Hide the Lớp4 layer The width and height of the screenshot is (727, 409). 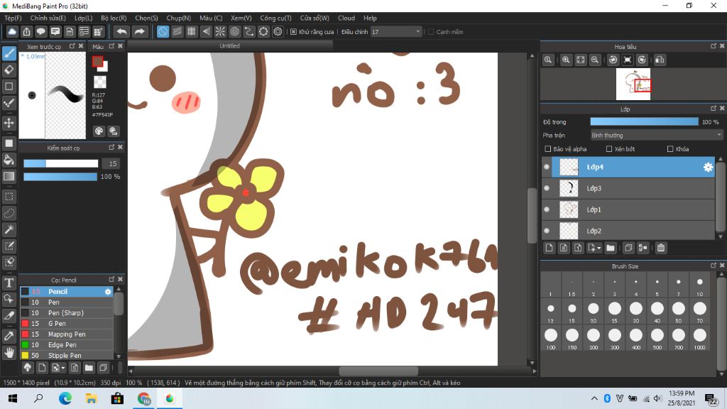click(x=547, y=167)
